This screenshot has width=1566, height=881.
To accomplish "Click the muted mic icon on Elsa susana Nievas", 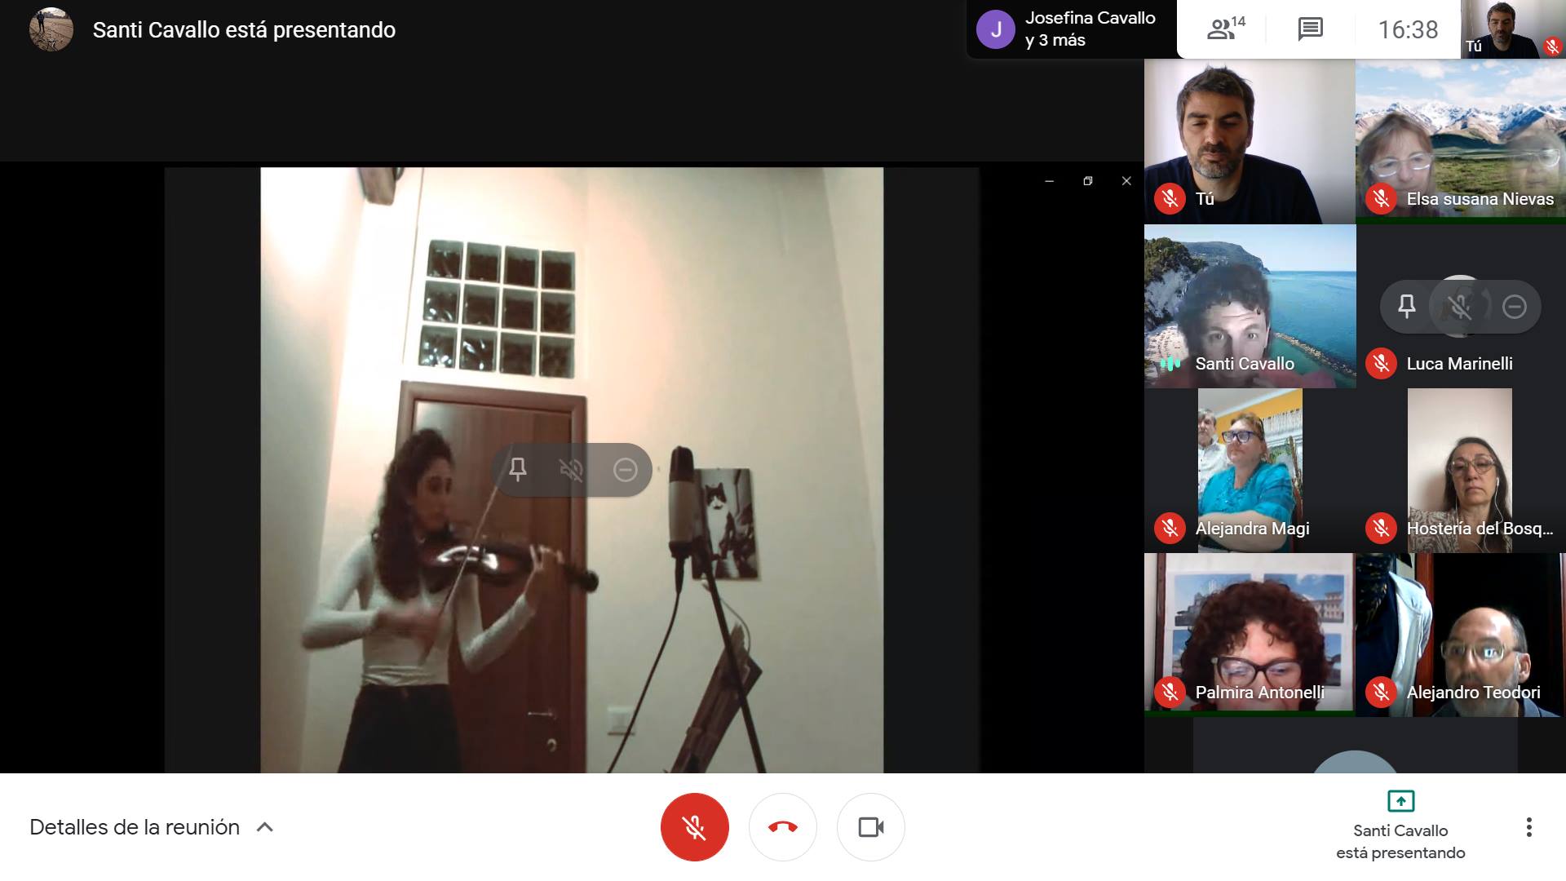I will (x=1381, y=199).
